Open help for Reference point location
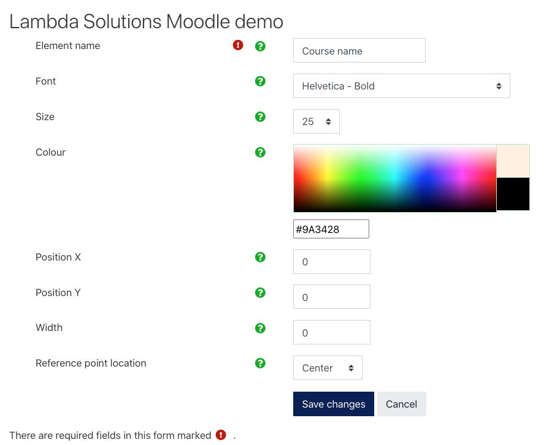The image size is (549, 445). tap(260, 363)
